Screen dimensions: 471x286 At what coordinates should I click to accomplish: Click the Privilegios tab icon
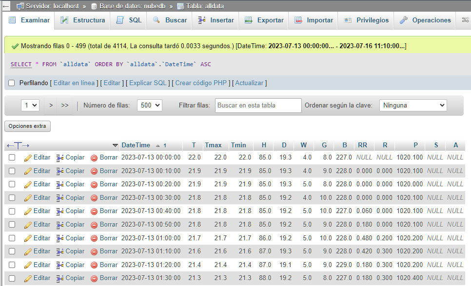point(348,20)
